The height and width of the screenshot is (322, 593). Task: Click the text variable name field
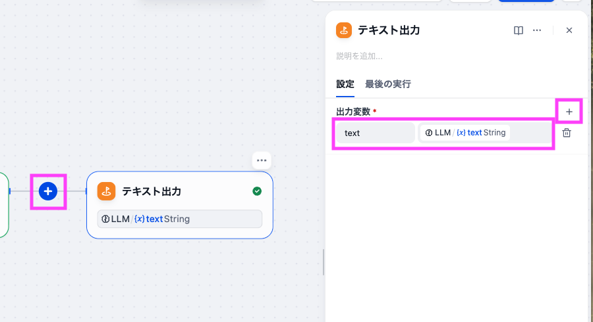point(376,133)
